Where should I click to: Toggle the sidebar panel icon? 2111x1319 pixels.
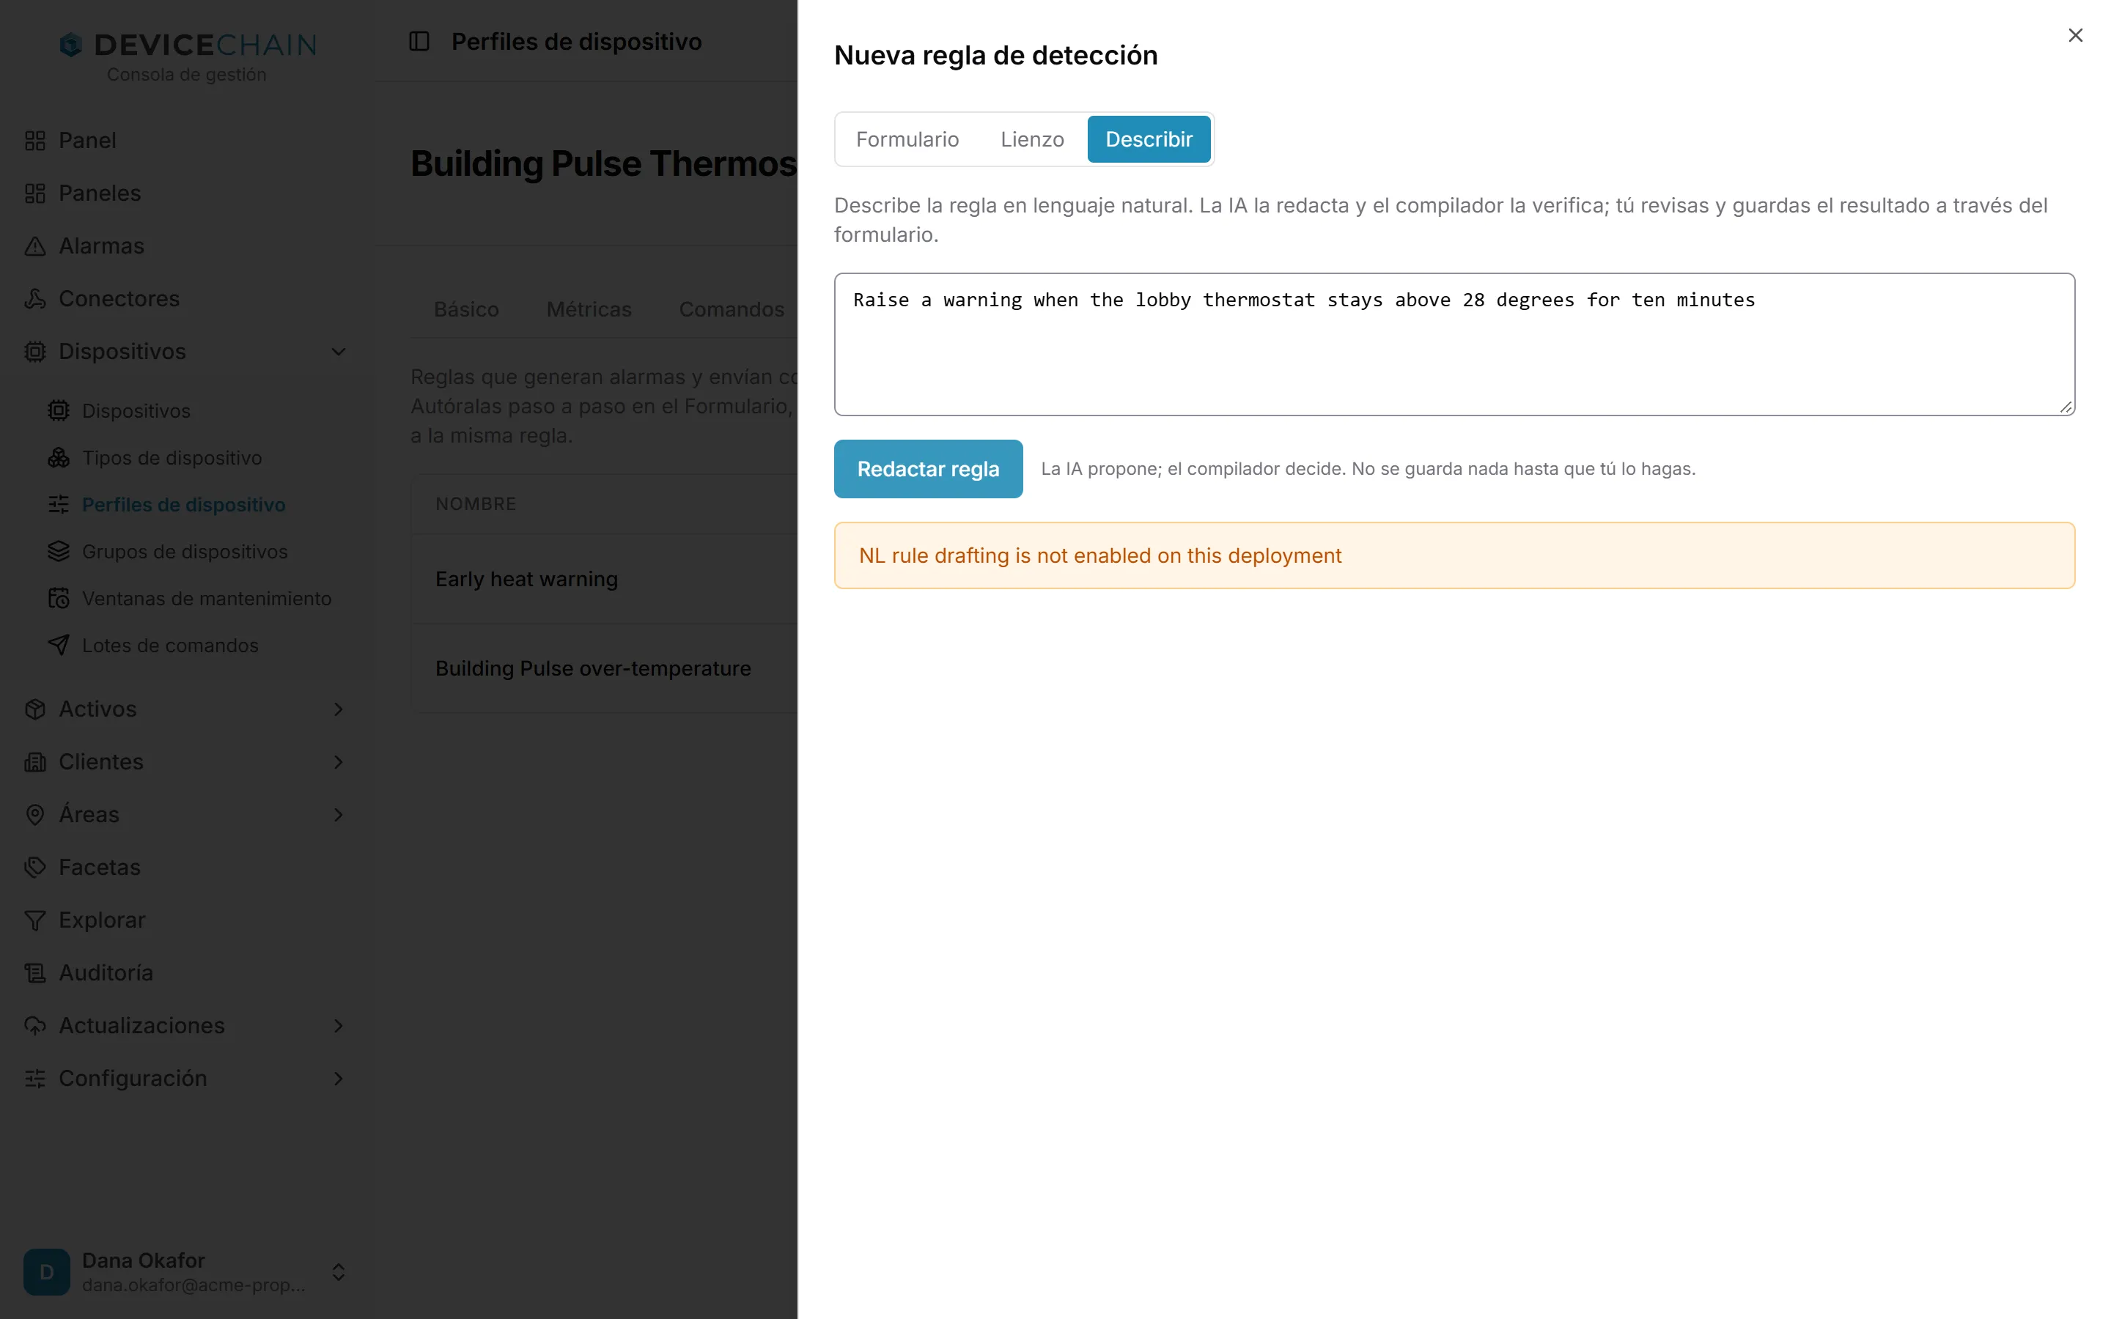pyautogui.click(x=419, y=41)
